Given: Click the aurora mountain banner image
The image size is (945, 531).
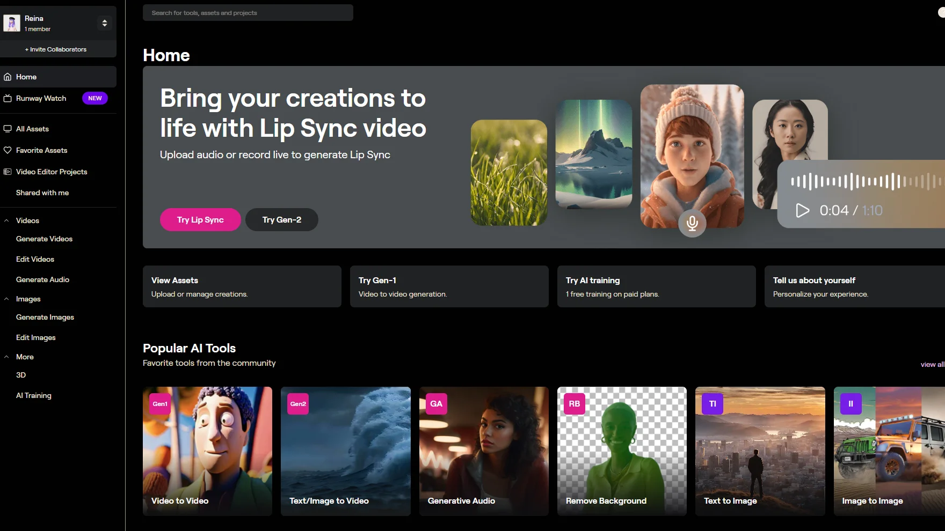Looking at the screenshot, I should coord(594,154).
